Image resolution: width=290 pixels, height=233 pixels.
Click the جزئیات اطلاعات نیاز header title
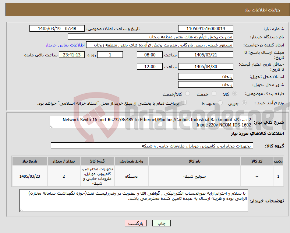click(263, 10)
